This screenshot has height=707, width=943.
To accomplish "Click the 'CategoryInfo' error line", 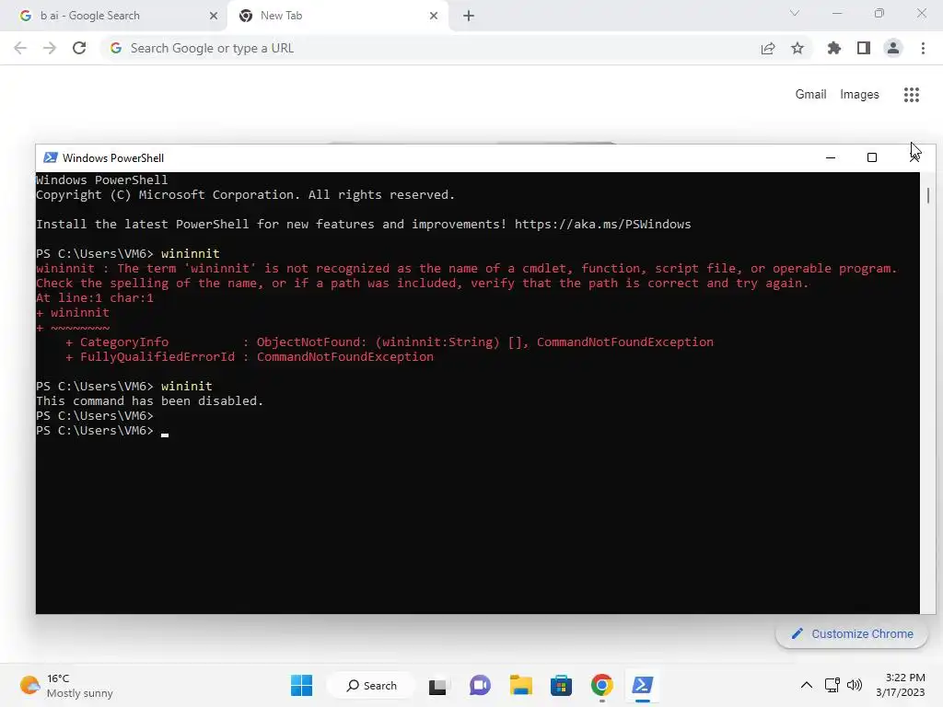I will 390,342.
